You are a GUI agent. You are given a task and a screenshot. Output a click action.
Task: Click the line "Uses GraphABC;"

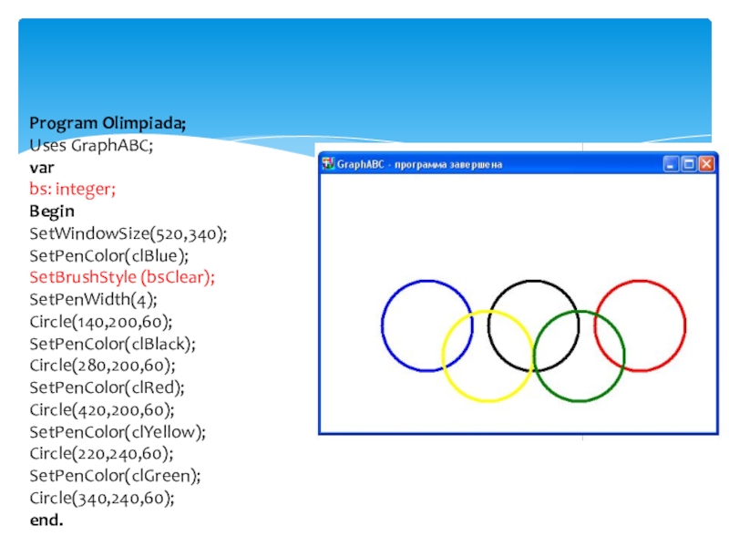91,146
